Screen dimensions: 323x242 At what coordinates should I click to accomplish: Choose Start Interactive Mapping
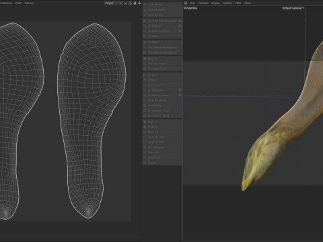(162, 48)
